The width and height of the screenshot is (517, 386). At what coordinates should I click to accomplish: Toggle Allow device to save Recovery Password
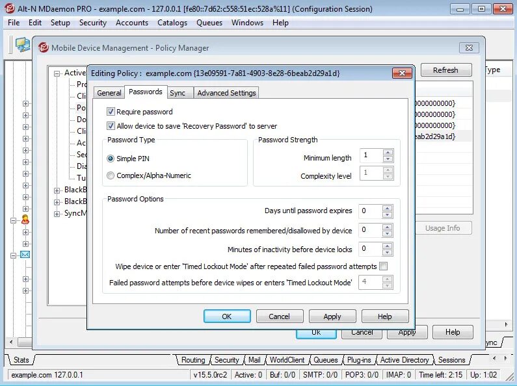pyautogui.click(x=111, y=126)
